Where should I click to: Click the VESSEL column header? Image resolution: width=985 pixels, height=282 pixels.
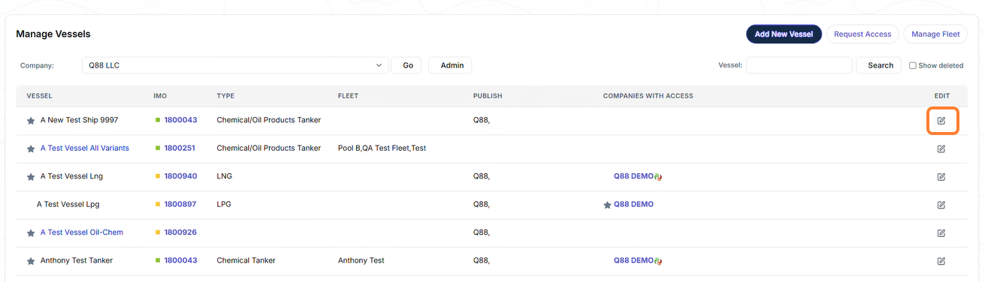click(x=39, y=96)
